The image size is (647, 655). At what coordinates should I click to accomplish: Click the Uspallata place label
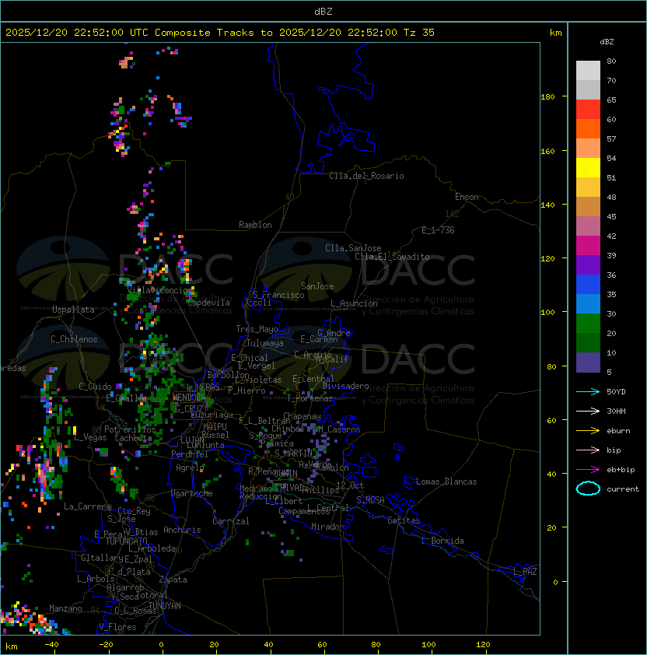click(x=73, y=310)
